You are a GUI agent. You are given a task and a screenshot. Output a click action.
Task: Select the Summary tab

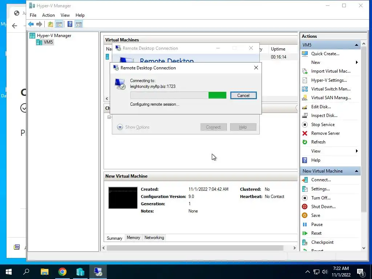pos(114,238)
